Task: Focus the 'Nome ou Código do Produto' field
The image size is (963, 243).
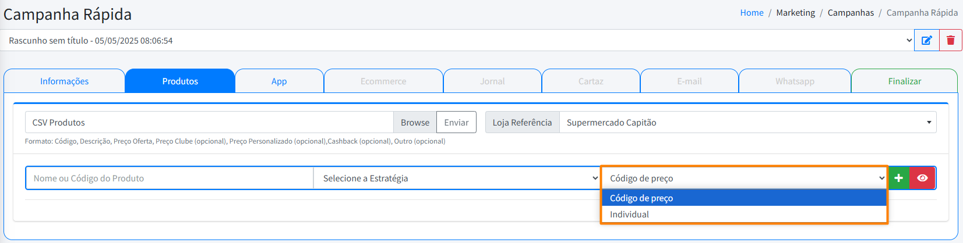Action: (x=170, y=178)
